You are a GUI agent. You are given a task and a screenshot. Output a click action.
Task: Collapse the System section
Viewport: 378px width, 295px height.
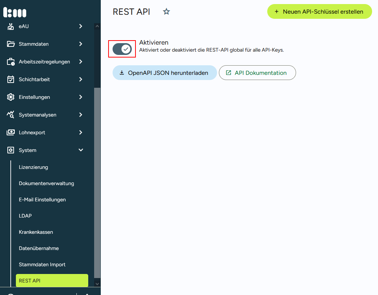click(80, 150)
